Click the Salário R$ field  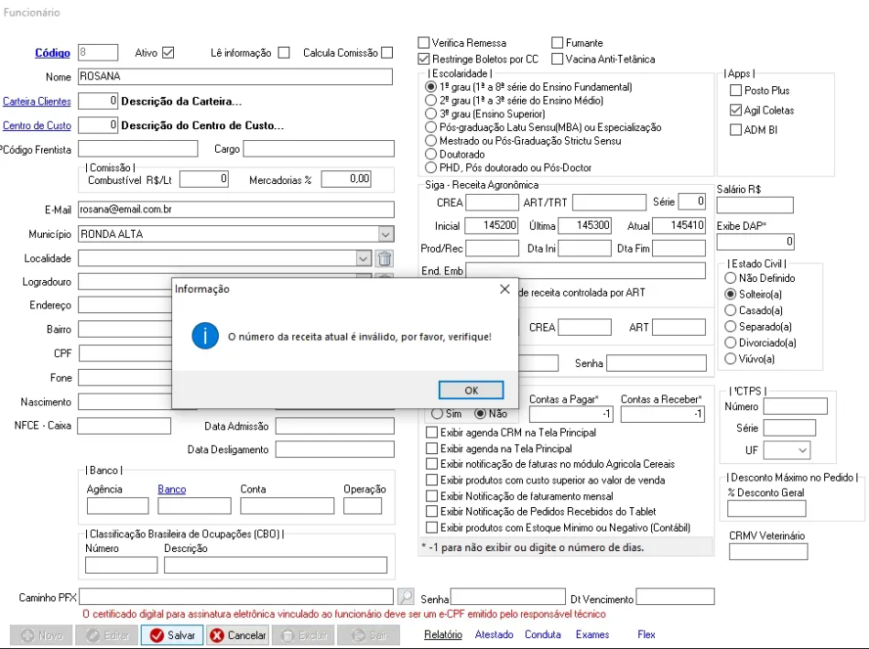pos(755,205)
